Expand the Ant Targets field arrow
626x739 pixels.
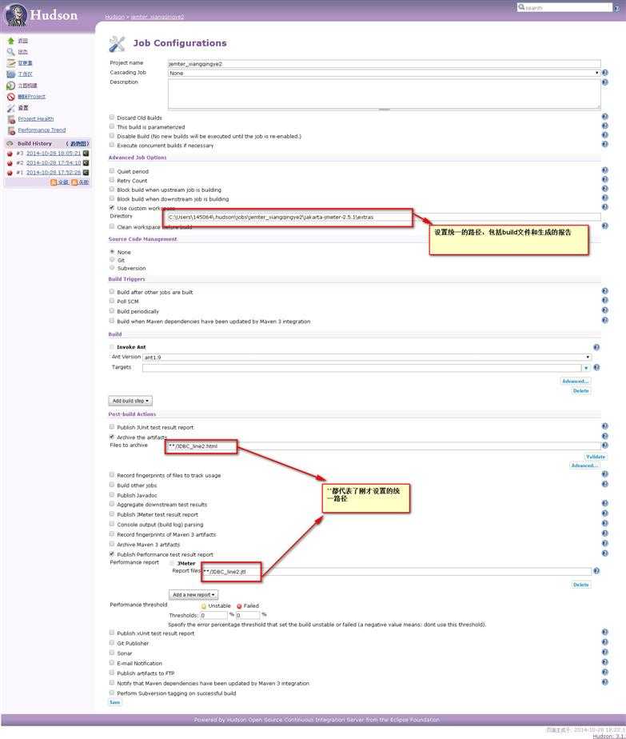[586, 368]
